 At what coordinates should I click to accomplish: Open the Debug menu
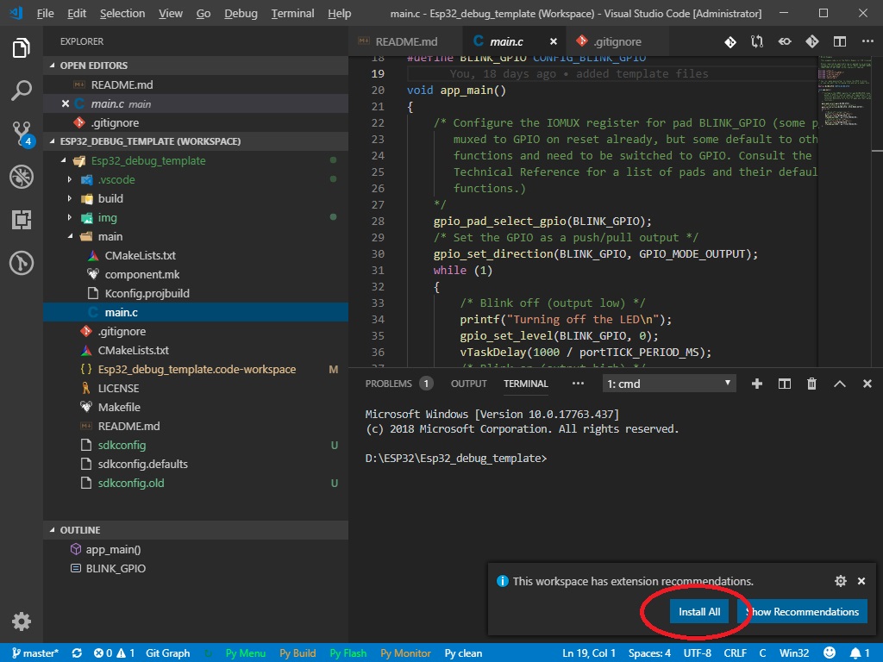point(241,14)
